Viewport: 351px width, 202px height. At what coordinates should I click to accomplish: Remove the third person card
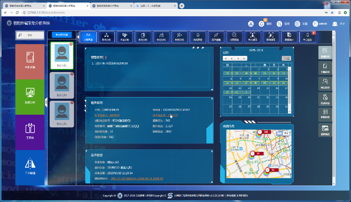pos(72,102)
